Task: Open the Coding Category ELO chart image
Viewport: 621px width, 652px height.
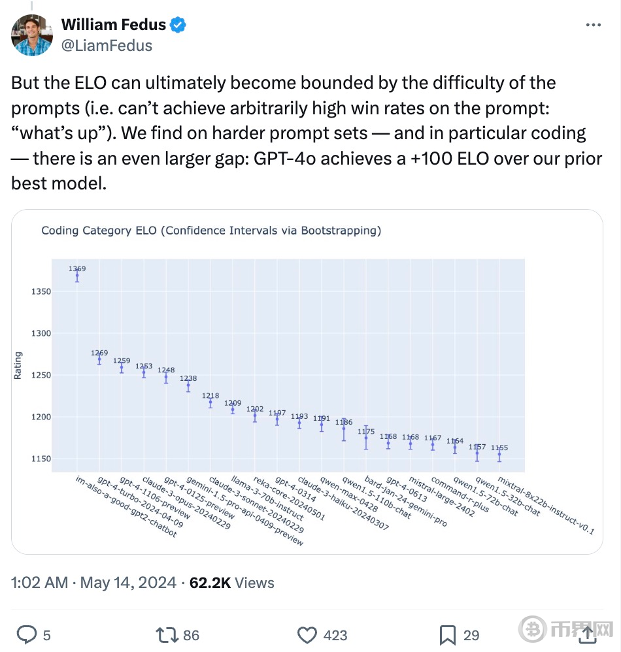Action: pyautogui.click(x=307, y=382)
